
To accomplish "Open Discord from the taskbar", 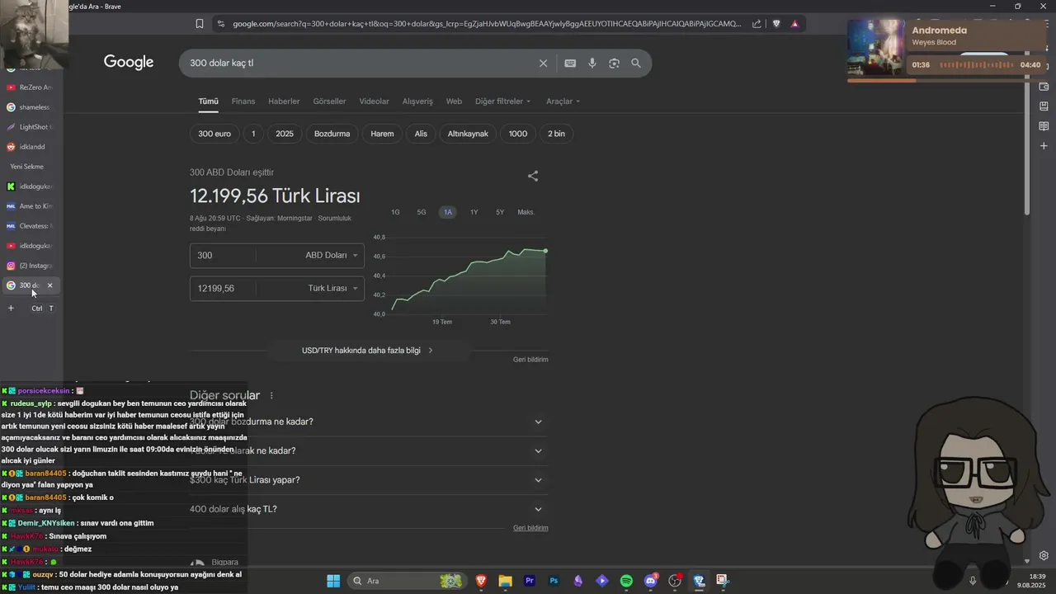I will coord(651,581).
